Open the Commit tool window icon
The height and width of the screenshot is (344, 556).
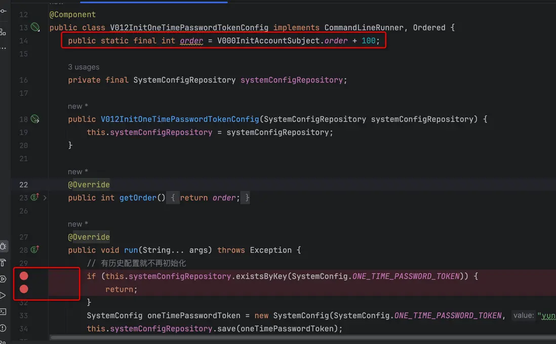point(3,11)
